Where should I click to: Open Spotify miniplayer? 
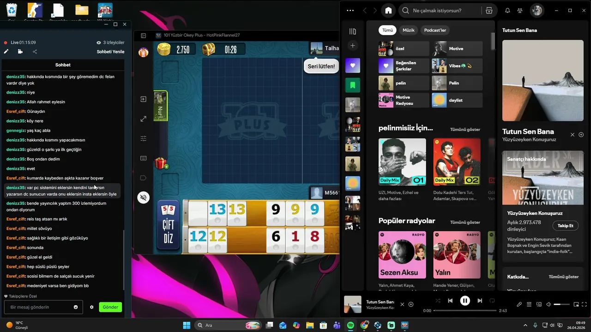pos(576,304)
